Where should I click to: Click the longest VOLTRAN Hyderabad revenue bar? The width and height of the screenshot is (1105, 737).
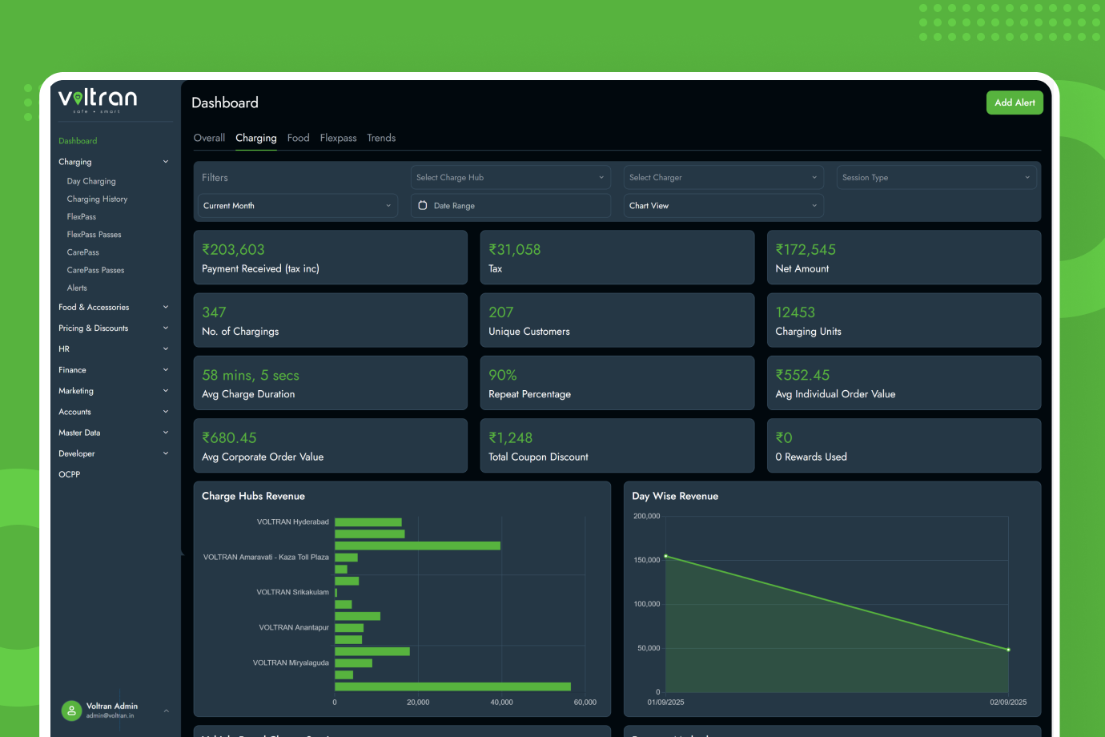click(x=417, y=546)
